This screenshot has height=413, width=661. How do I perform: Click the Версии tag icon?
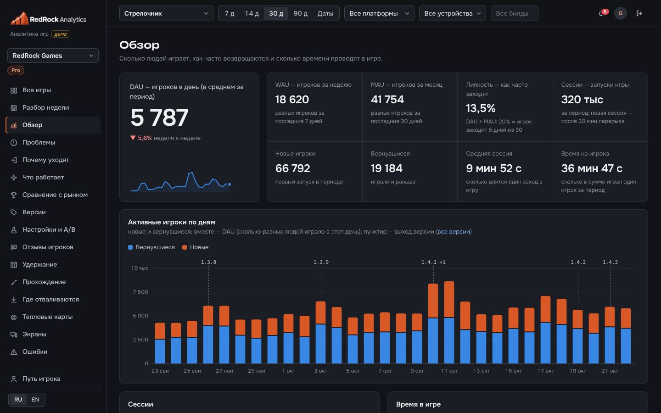14,212
